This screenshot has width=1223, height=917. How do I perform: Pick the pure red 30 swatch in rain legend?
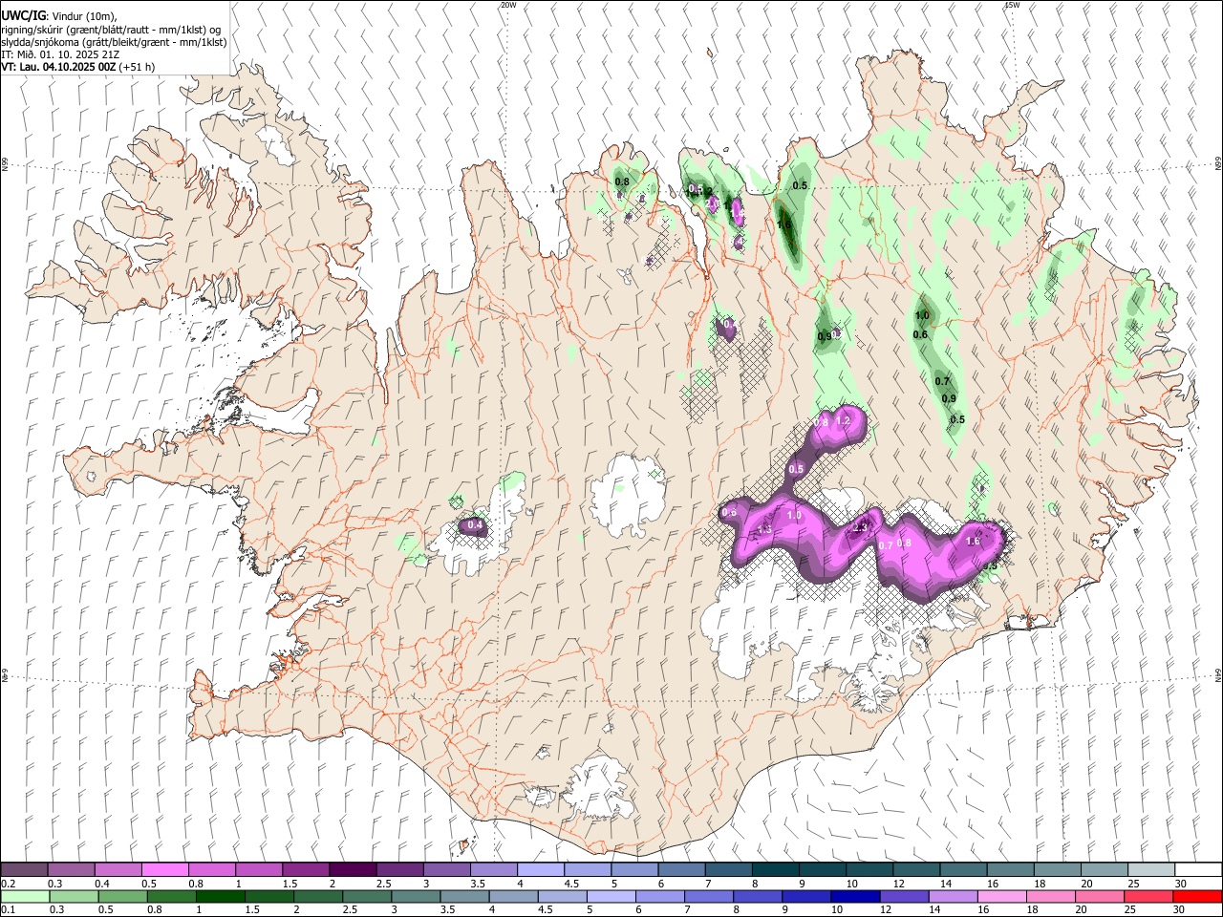tap(1196, 896)
